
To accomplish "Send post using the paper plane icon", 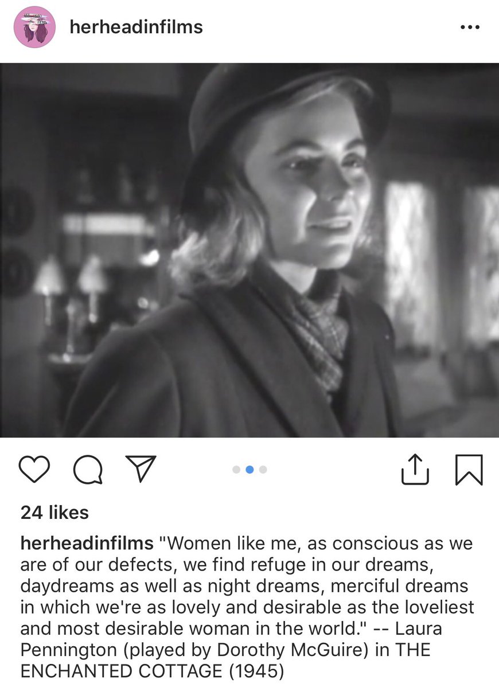I will coord(141,468).
